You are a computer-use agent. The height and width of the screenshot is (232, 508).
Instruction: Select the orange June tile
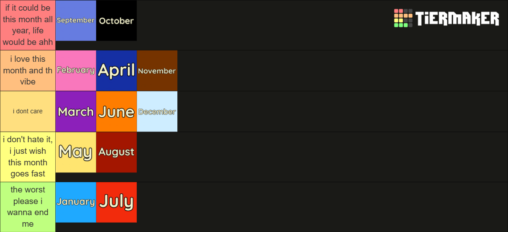pyautogui.click(x=116, y=112)
